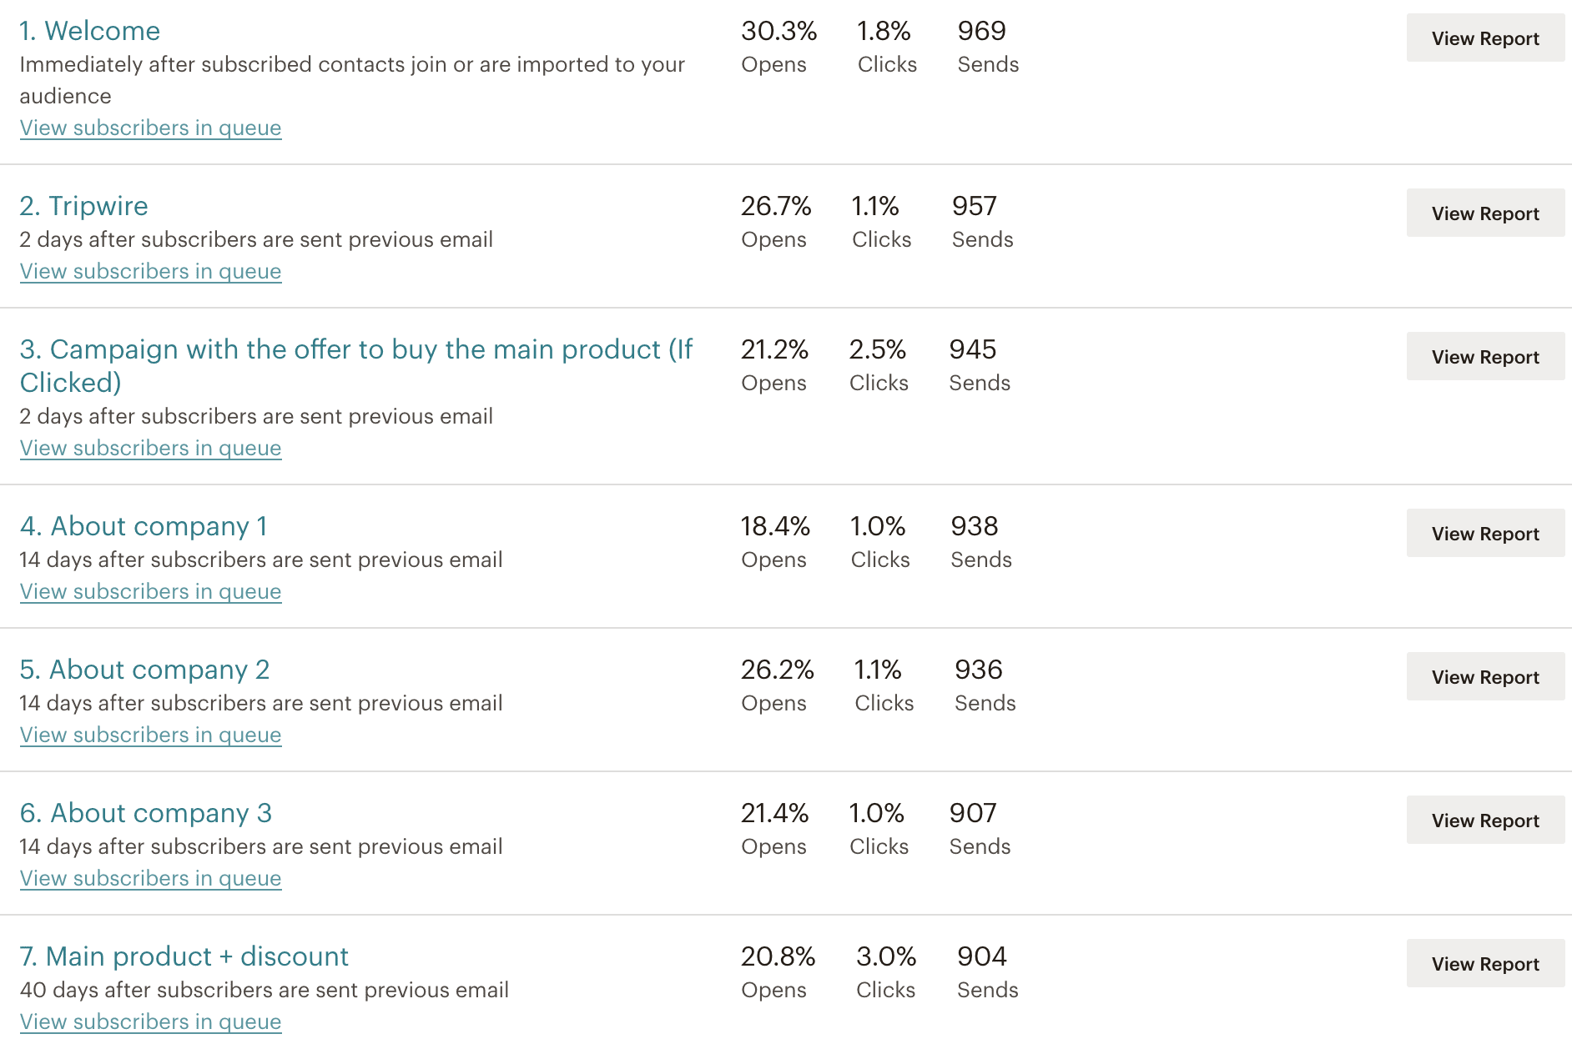View subscribers in queue for Welcome email
This screenshot has width=1572, height=1054.
tap(150, 128)
